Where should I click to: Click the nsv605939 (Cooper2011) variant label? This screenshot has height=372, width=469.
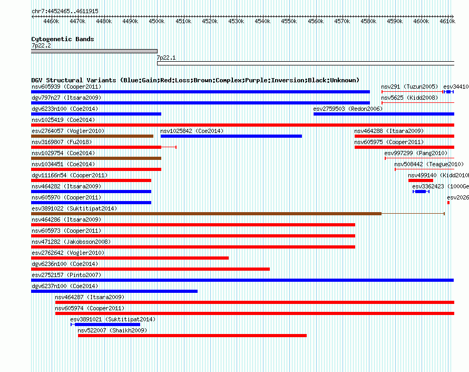coord(66,87)
